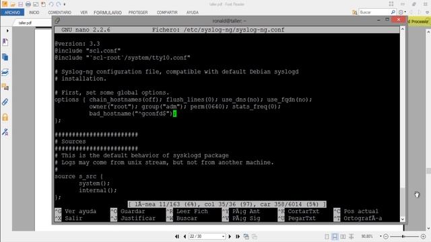Screen dimensions: 431x242
Task: Open the FORMULARIO ribbon tab
Action: (108, 12)
